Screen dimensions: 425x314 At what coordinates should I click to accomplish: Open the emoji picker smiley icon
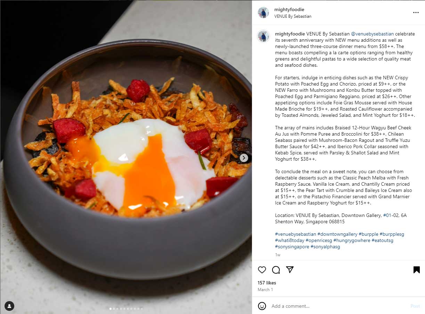(262, 306)
